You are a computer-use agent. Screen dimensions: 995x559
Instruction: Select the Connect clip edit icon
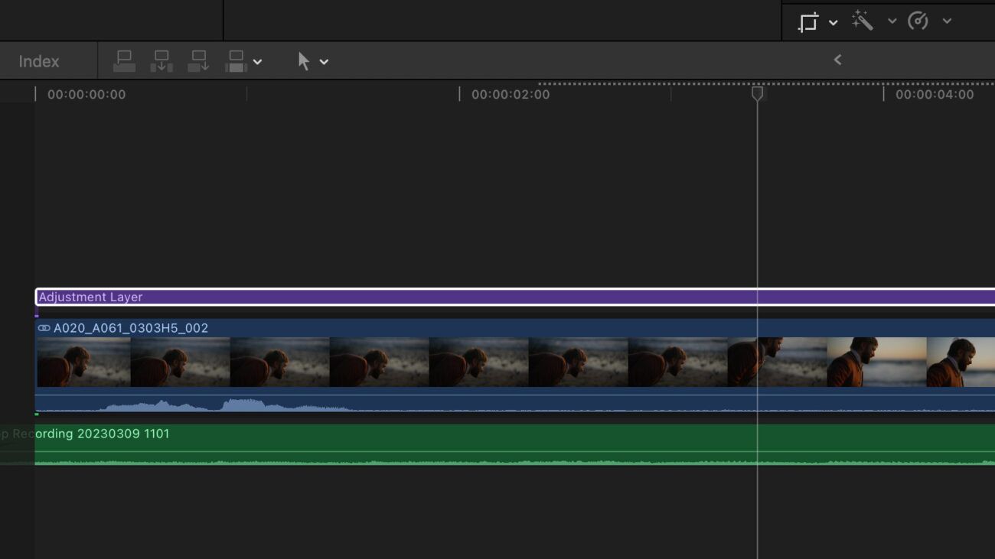[x=125, y=61]
